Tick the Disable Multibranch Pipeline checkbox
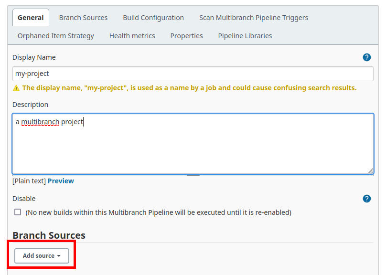This screenshot has width=386, height=275. [18, 212]
